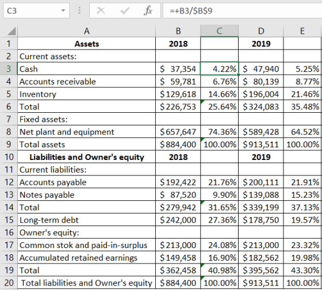Select the Cash label cell

click(x=87, y=69)
